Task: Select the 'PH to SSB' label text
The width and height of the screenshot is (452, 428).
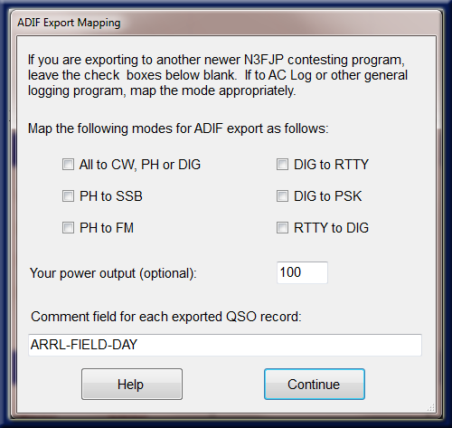Action: (x=111, y=196)
